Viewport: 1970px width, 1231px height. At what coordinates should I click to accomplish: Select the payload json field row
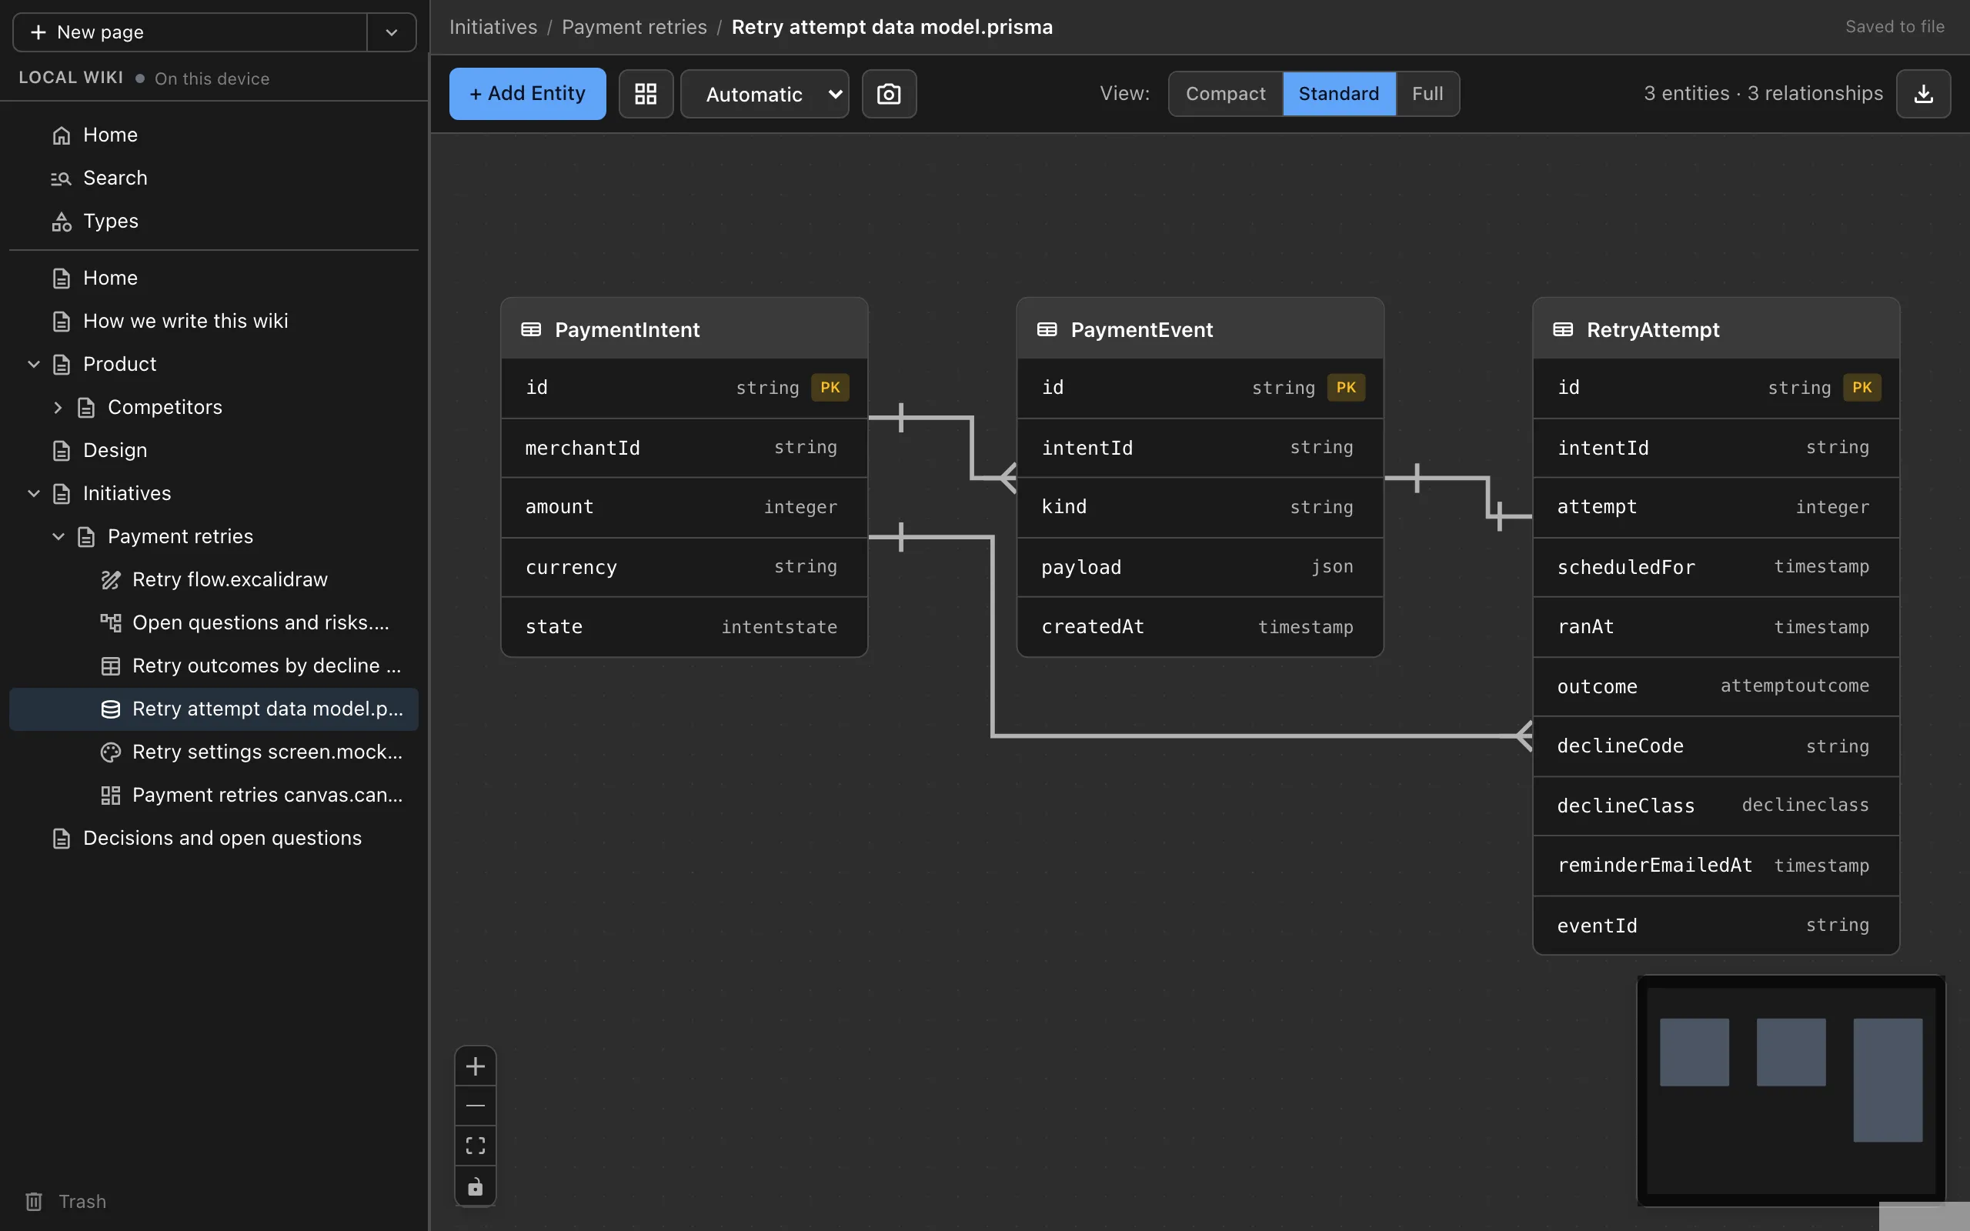[x=1200, y=567]
